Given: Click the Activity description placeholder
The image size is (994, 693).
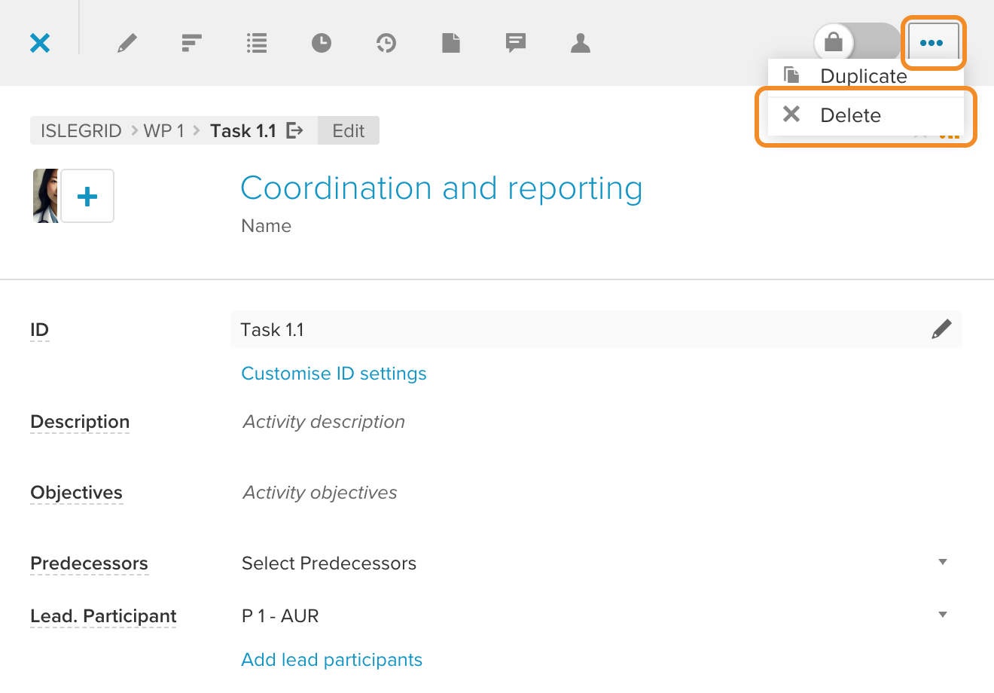Looking at the screenshot, I should pos(324,422).
